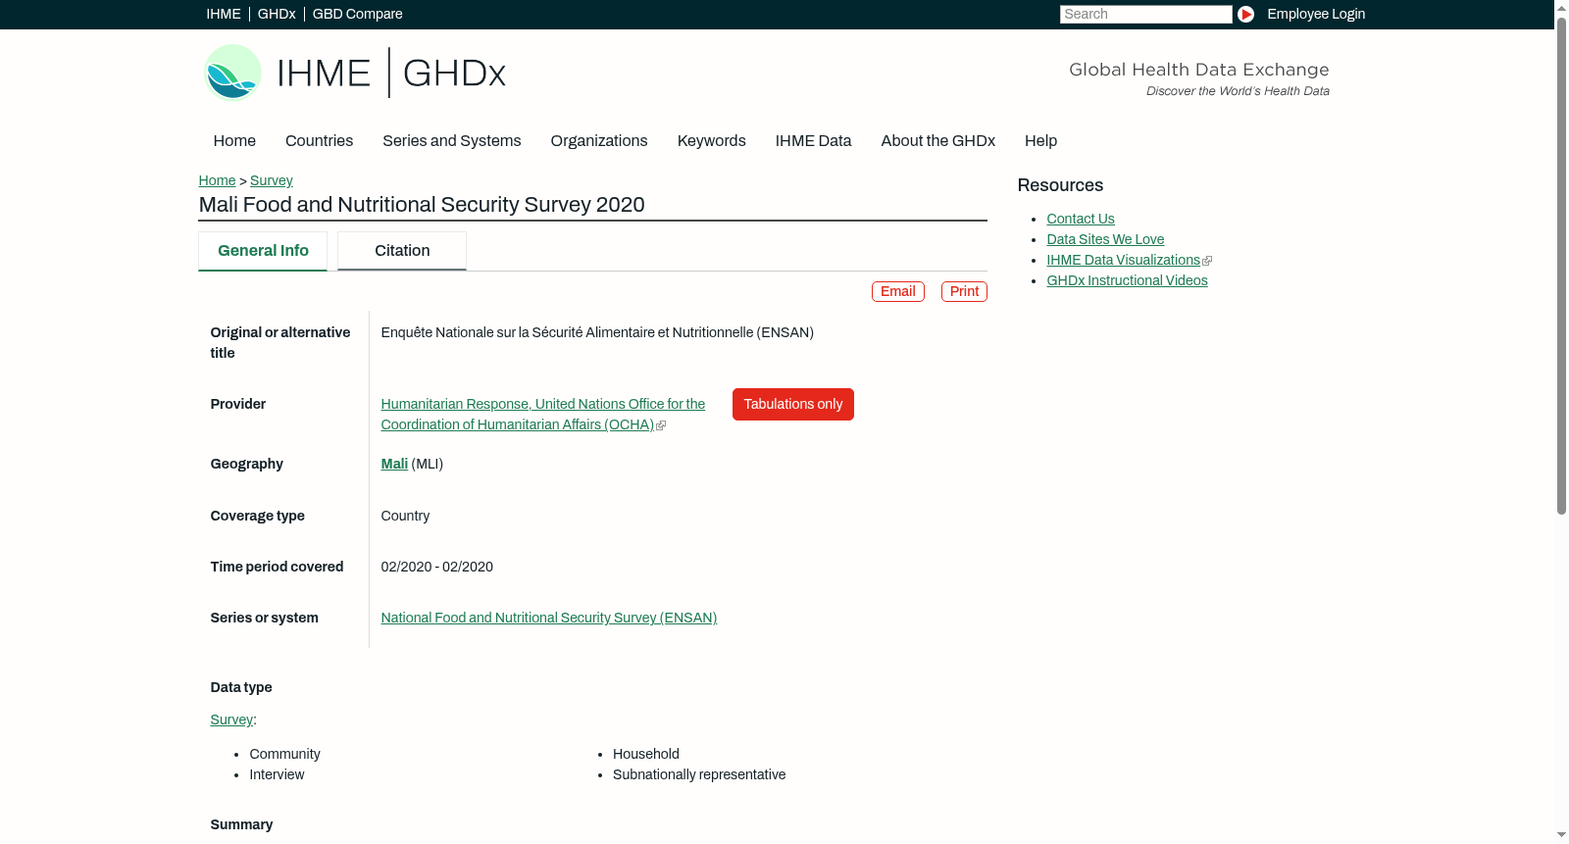The image size is (1569, 844).
Task: Click the Print button
Action: click(x=964, y=292)
